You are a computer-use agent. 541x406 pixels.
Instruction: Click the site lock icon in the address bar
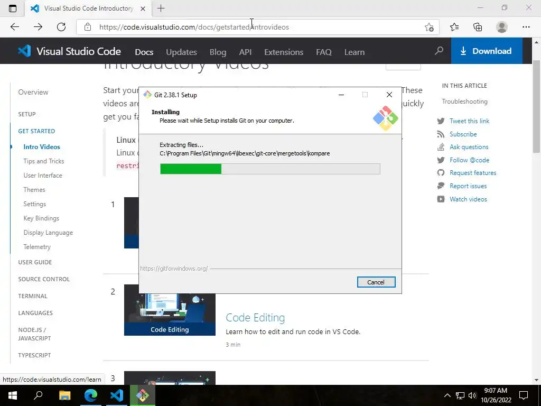point(88,27)
